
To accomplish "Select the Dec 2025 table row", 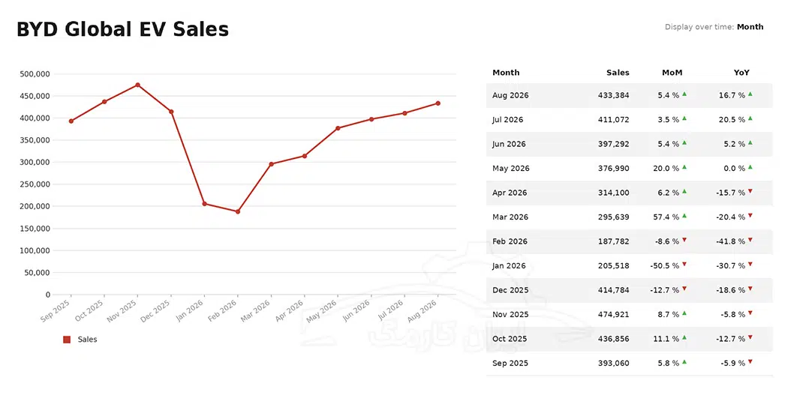I will 630,290.
